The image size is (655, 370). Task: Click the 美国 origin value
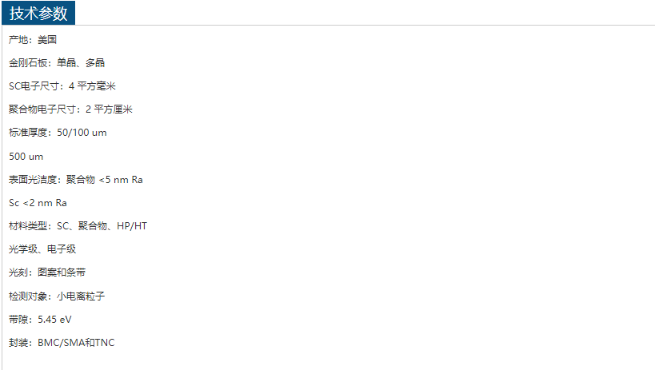pyautogui.click(x=47, y=40)
